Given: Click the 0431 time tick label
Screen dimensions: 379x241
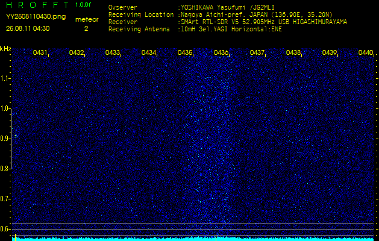Looking at the screenshot, I should [x=40, y=52].
